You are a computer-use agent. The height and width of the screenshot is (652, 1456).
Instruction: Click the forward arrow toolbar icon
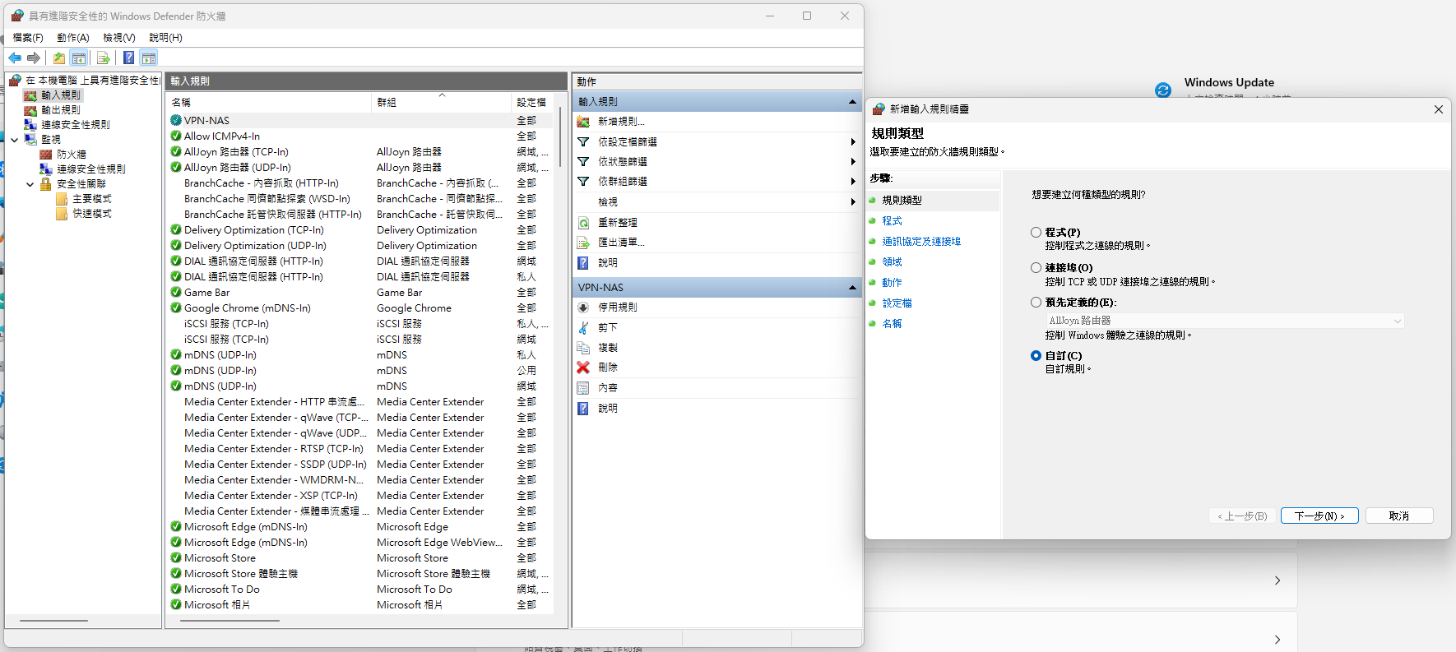point(34,58)
